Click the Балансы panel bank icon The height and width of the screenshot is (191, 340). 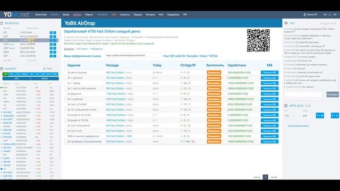pyautogui.click(x=2, y=23)
